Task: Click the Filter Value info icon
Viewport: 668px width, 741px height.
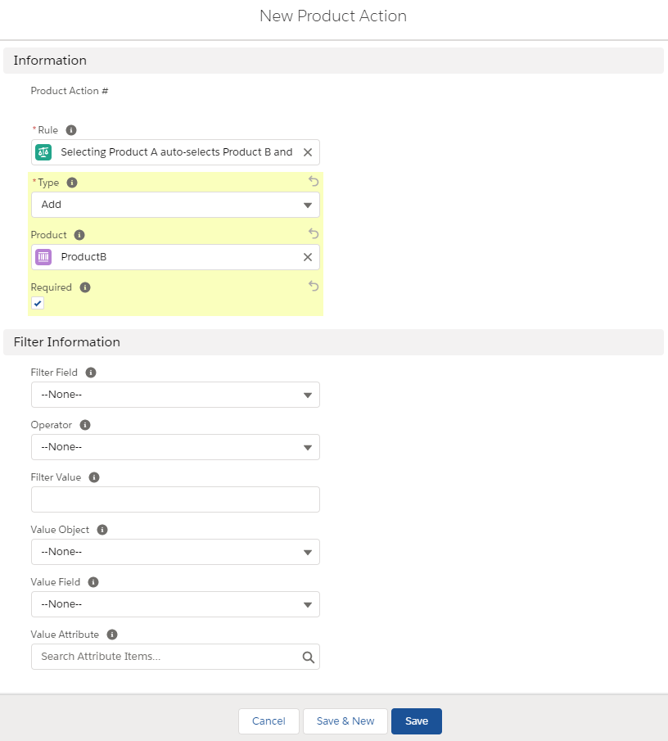Action: click(x=94, y=477)
